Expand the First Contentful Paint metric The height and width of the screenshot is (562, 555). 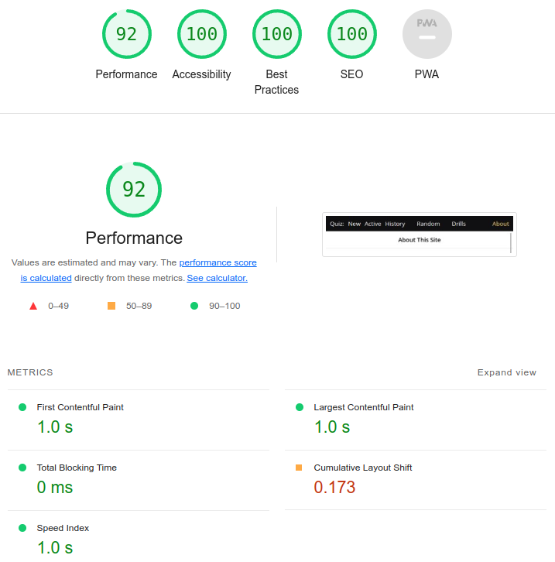point(80,407)
